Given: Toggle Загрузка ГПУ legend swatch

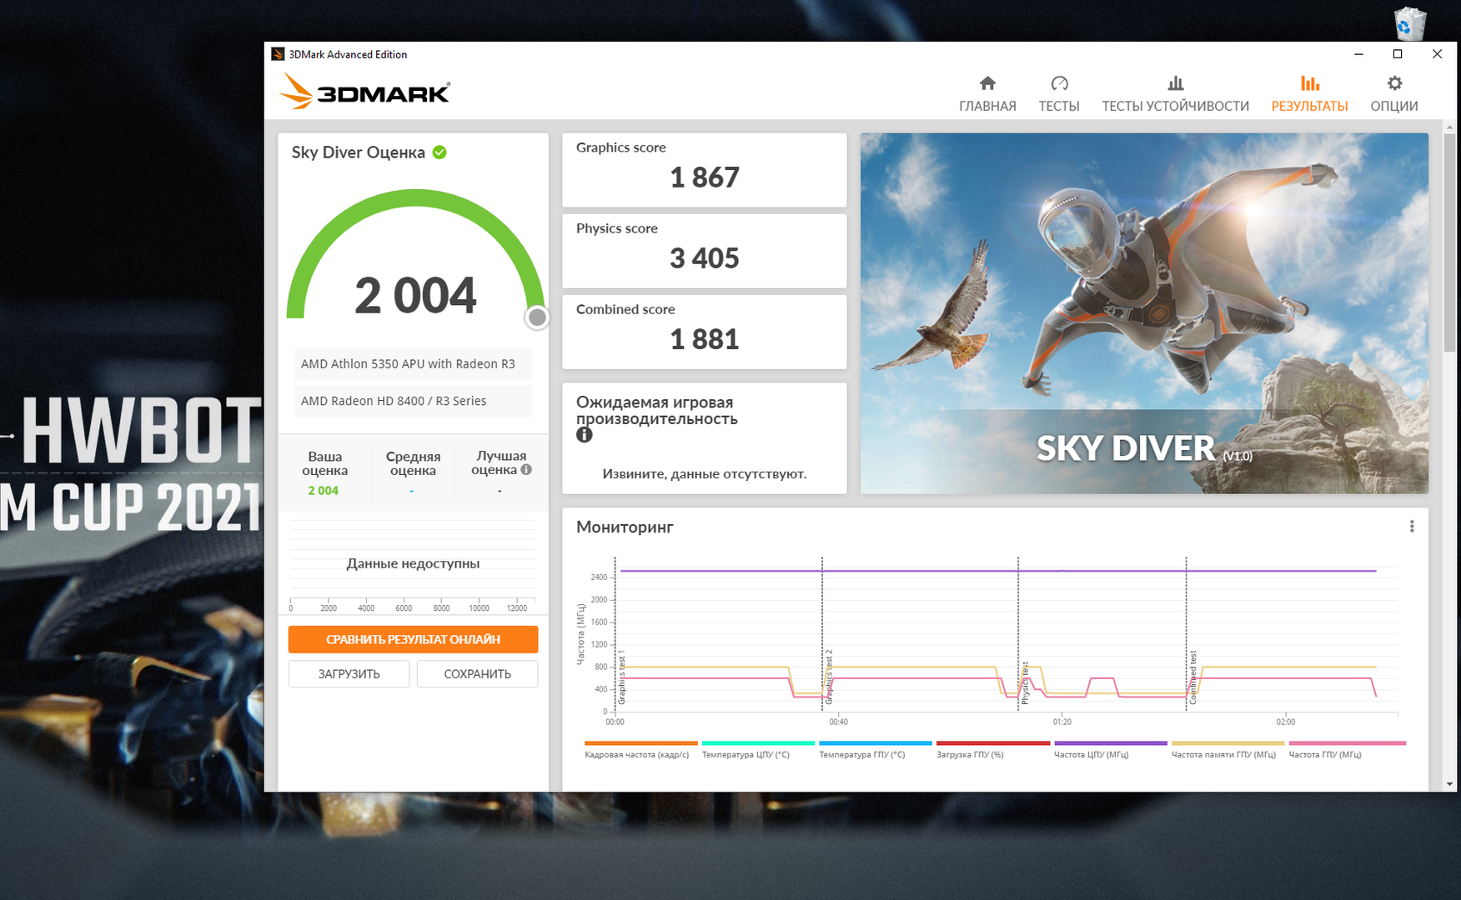Looking at the screenshot, I should point(993,742).
